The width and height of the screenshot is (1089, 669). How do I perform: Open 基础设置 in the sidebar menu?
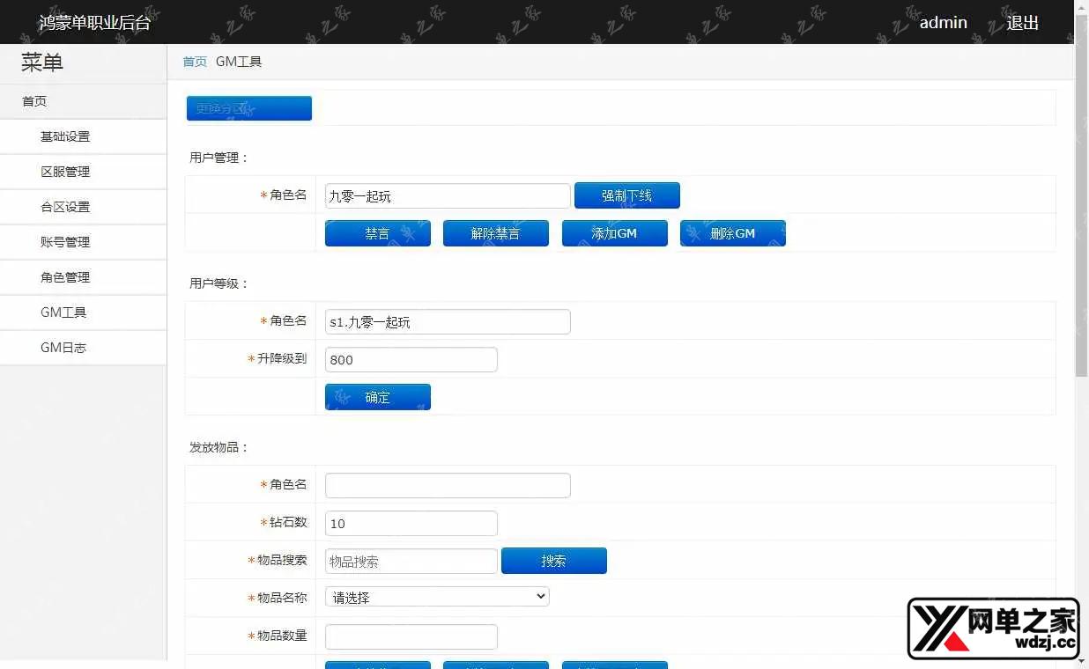pyautogui.click(x=65, y=136)
